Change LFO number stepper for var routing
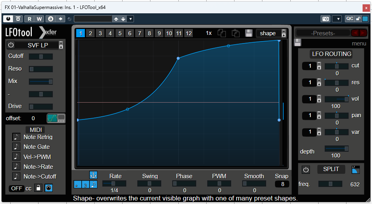The height and width of the screenshot is (204, 372). 319,132
